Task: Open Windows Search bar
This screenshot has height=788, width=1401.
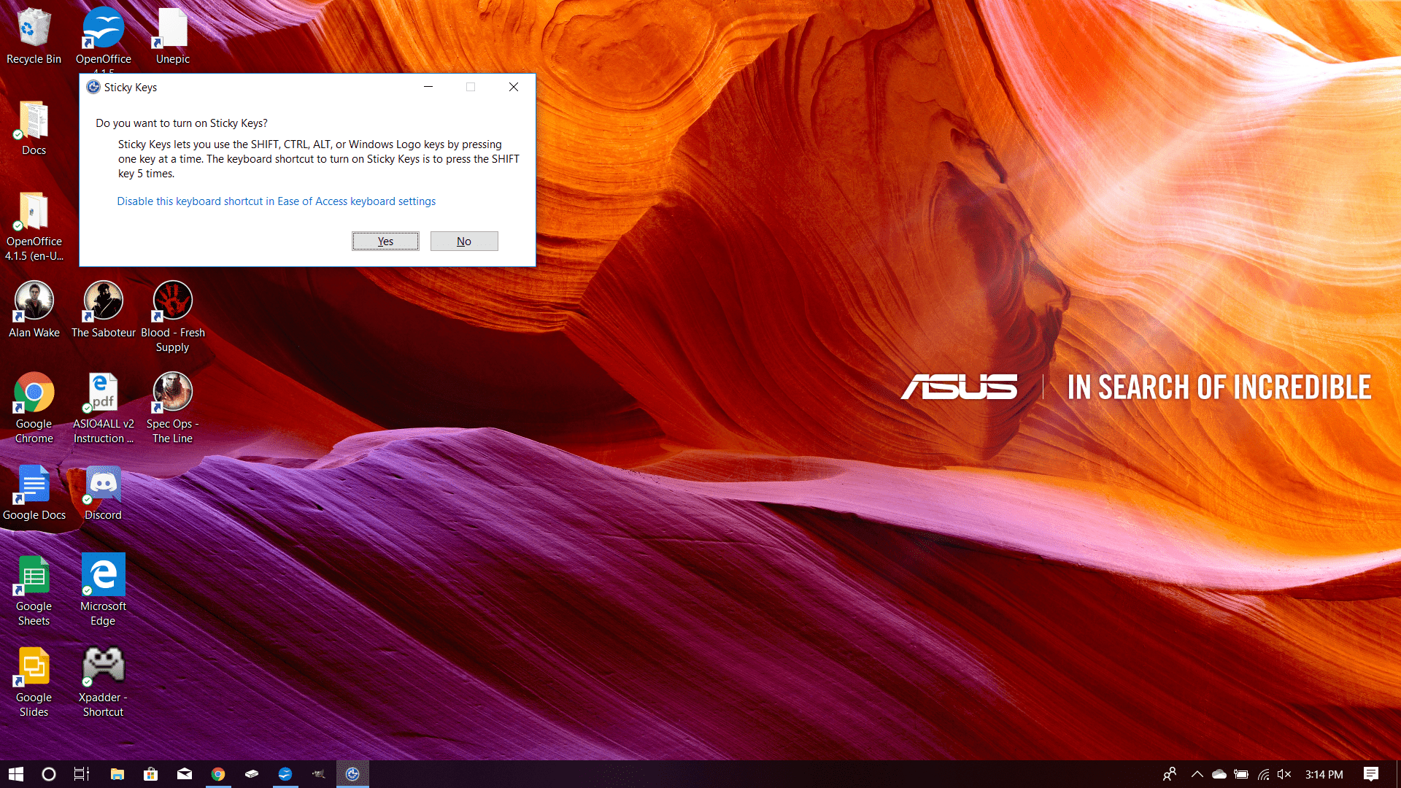Action: pyautogui.click(x=47, y=773)
